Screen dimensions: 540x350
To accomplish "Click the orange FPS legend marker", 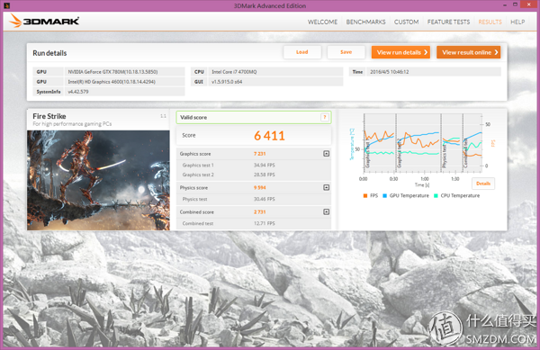I will [x=365, y=195].
